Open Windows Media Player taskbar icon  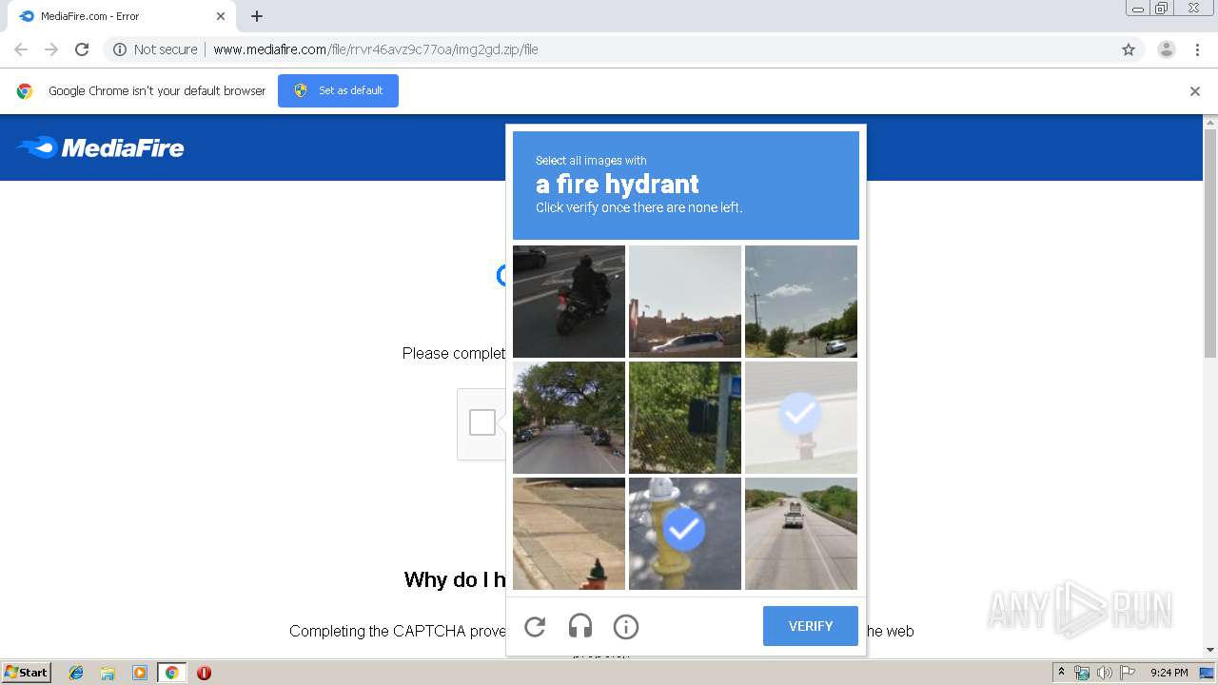[140, 673]
